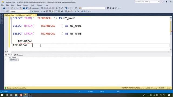The image size is (173, 97).
Task: Click the Parse checkmark icon
Action: (x=44, y=11)
